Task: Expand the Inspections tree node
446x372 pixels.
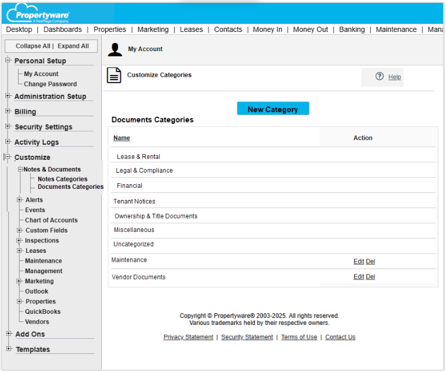Action: coord(19,241)
